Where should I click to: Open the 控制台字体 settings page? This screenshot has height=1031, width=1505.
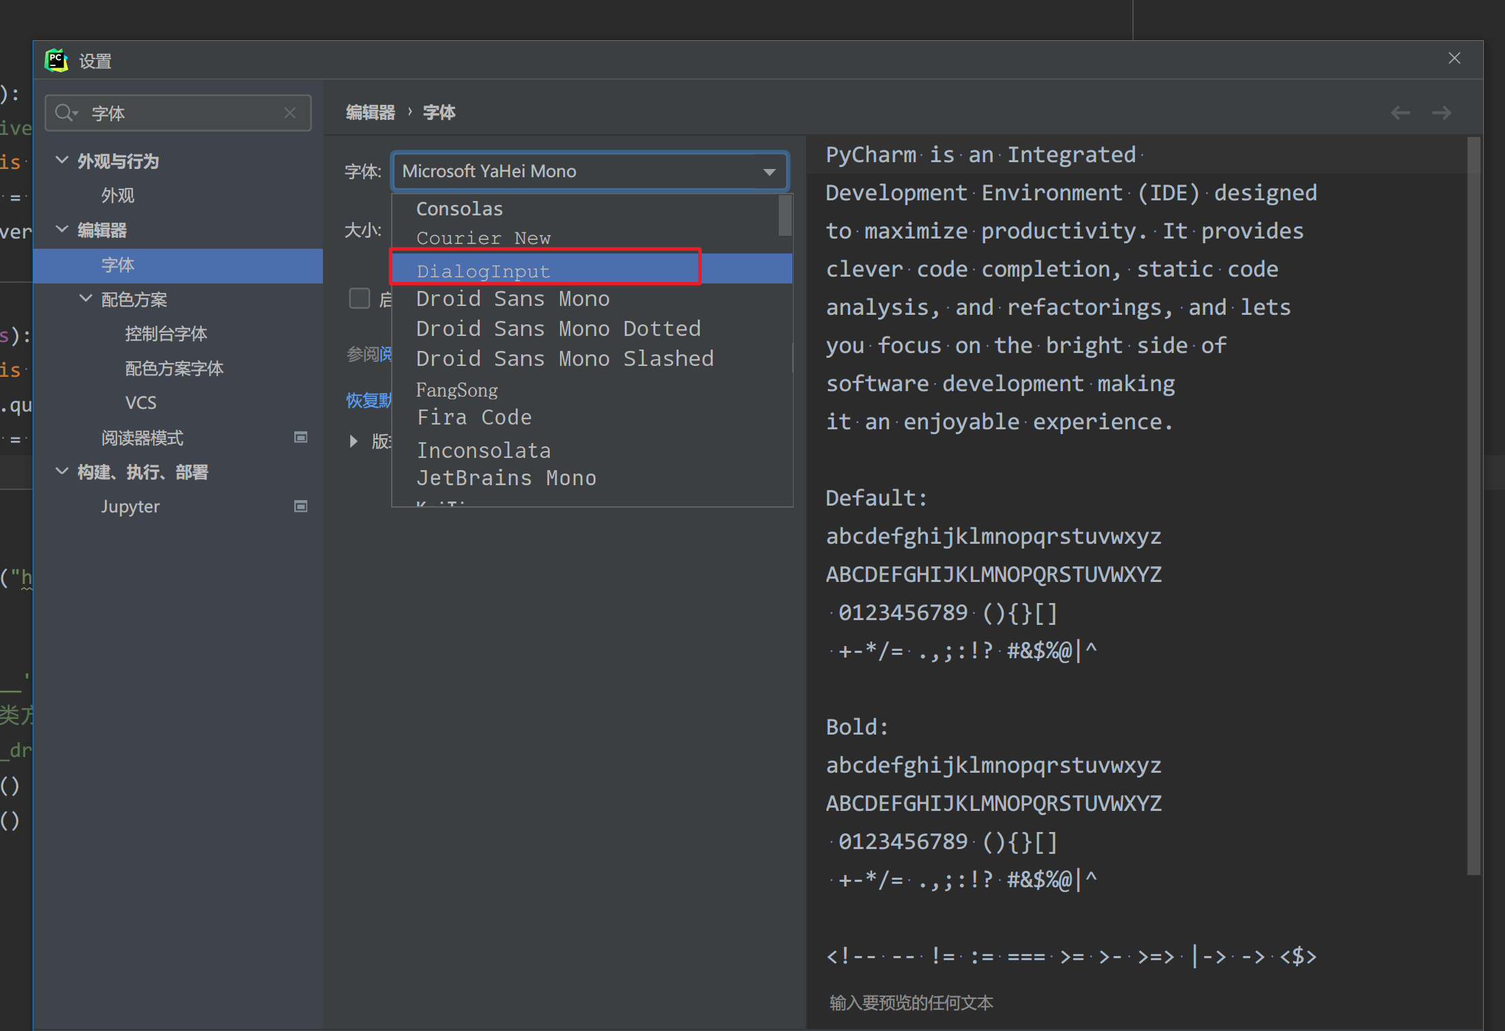click(x=166, y=334)
